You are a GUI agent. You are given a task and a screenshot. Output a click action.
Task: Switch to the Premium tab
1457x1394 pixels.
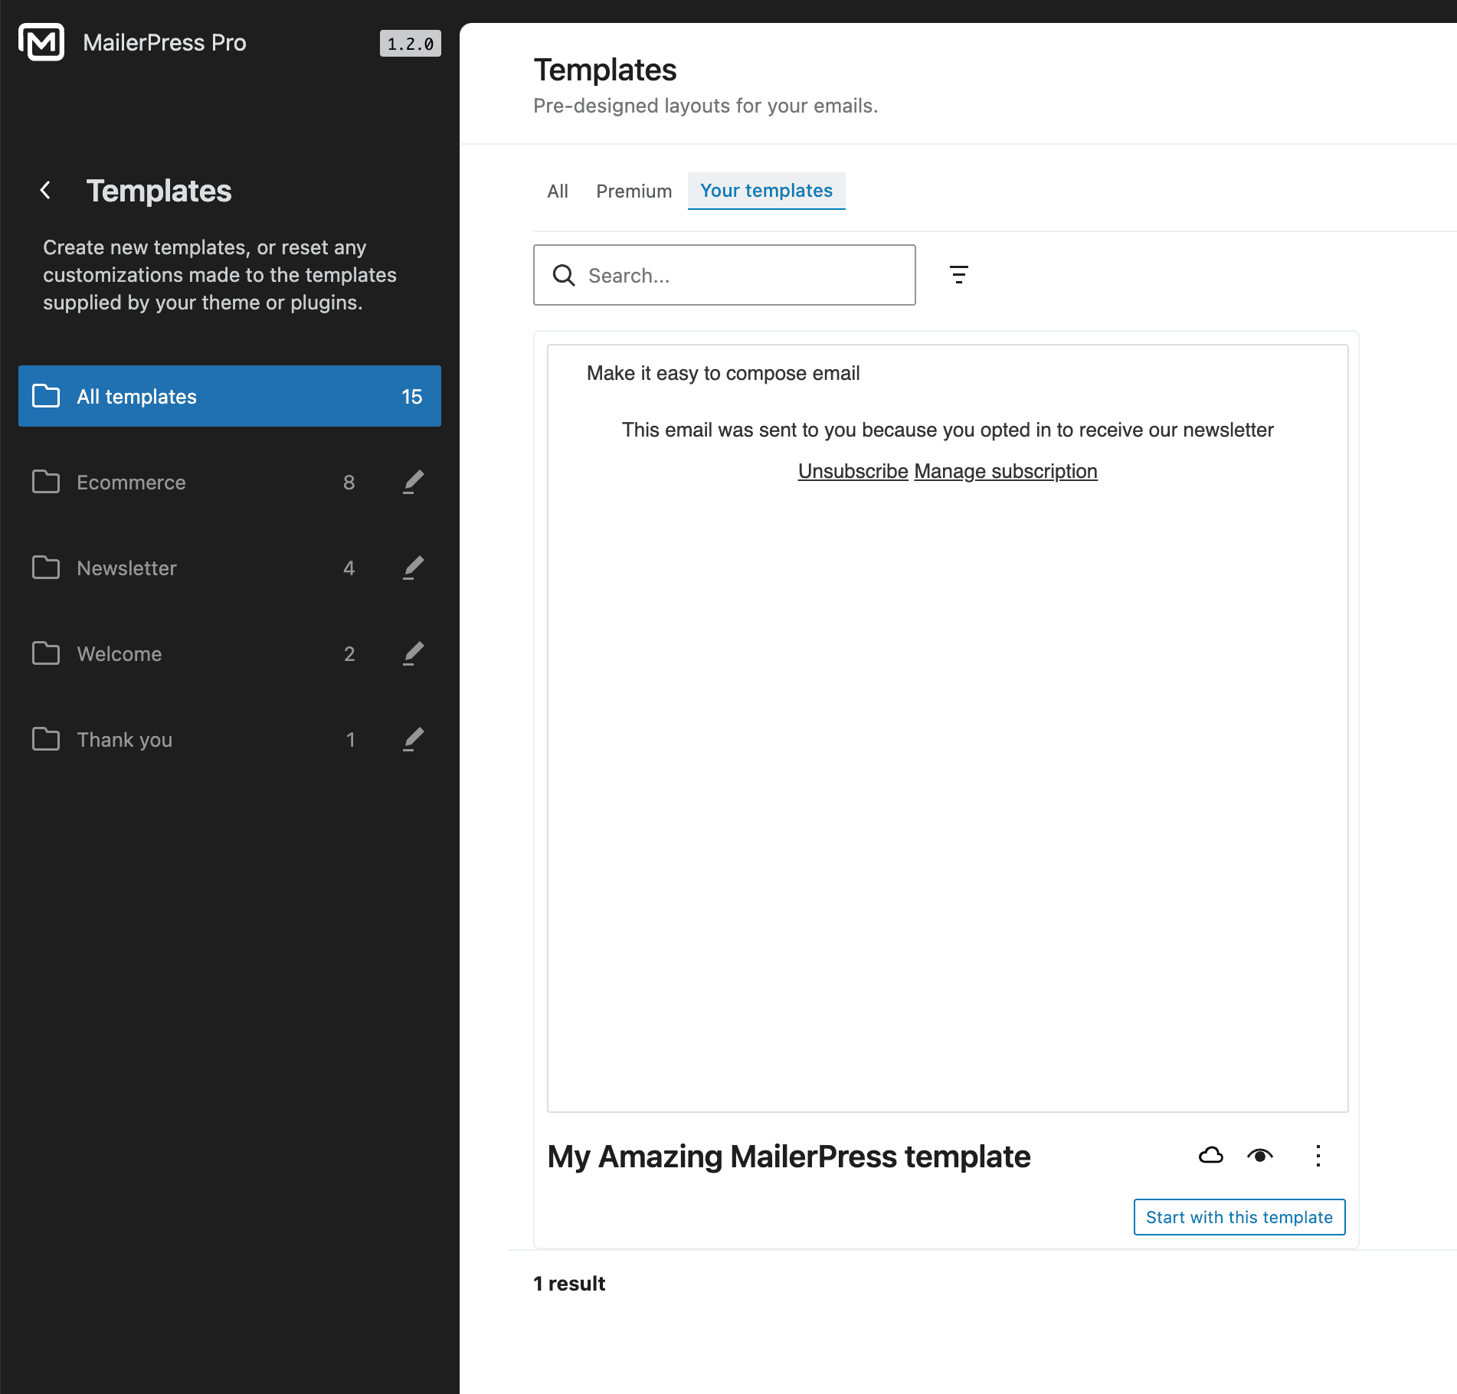click(634, 191)
